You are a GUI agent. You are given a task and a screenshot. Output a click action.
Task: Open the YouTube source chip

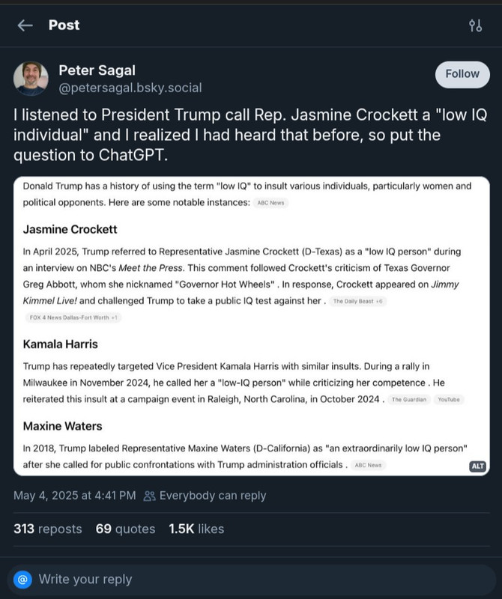(x=448, y=399)
